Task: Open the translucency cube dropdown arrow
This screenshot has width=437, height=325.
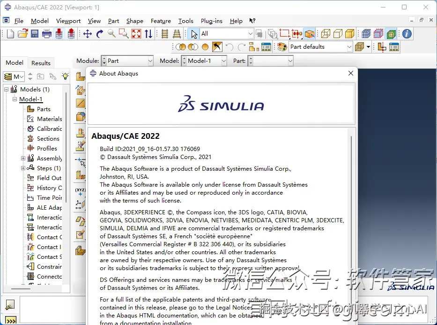Action: [x=368, y=47]
